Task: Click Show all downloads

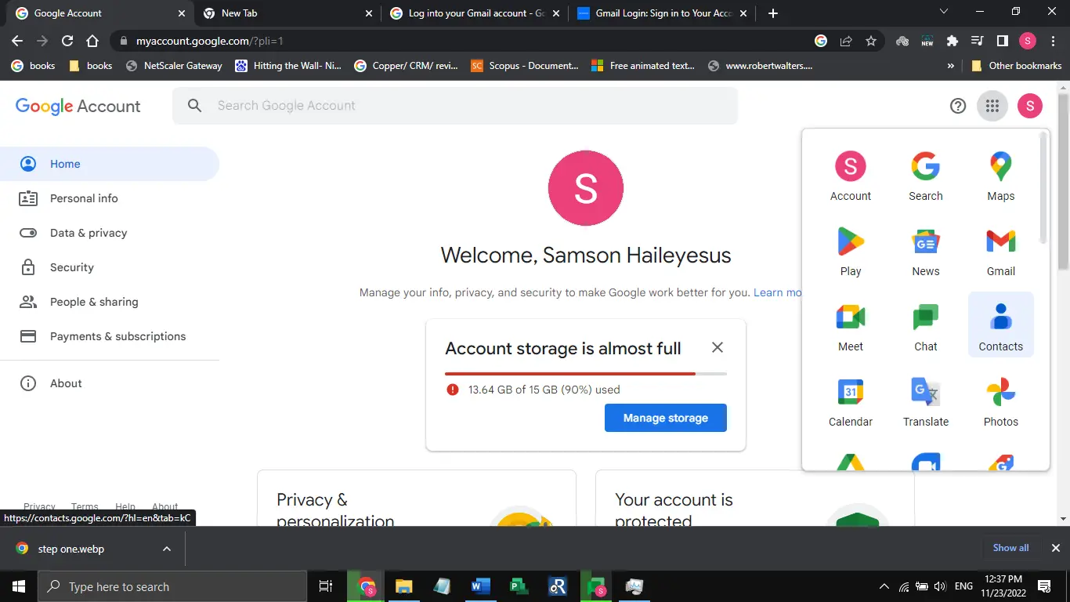Action: coord(1011,548)
